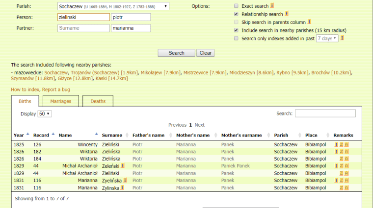
Task: Open the Report a bug link
Action: (56, 90)
